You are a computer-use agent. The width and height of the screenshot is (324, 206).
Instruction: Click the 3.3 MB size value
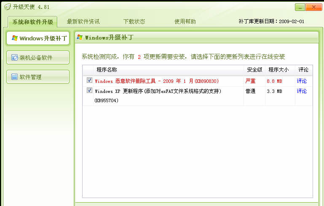click(274, 91)
